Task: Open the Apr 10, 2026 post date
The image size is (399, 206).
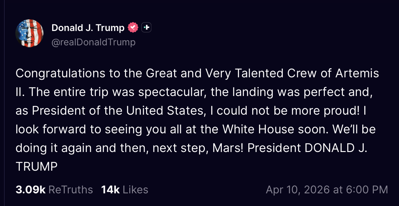Action: click(x=298, y=190)
